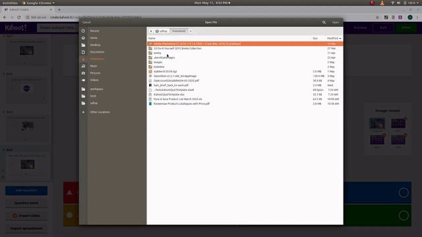
Task: Open system clock calendar
Action: coord(212,3)
